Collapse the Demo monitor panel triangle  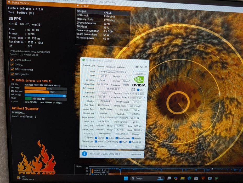(9, 2)
